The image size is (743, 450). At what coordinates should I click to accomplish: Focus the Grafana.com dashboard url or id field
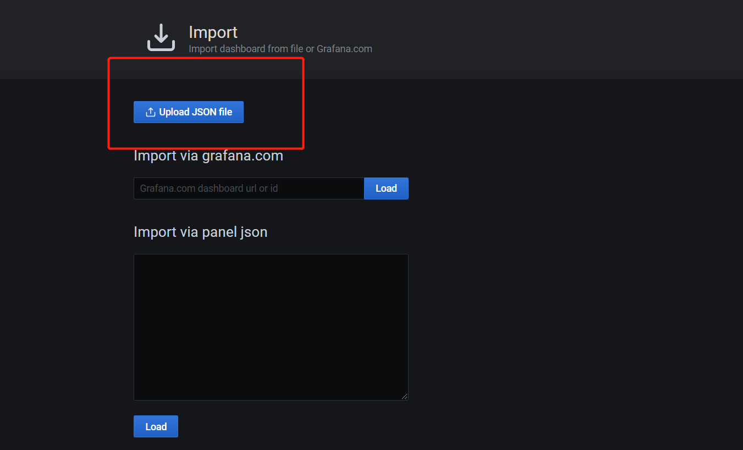pos(249,188)
